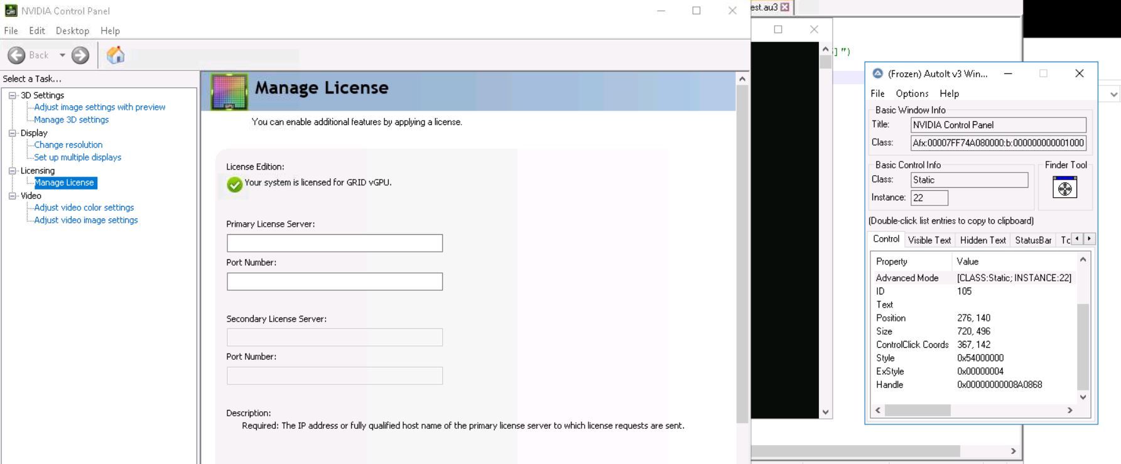Image resolution: width=1121 pixels, height=464 pixels.
Task: Click the Forward arrow icon in NVIDIA toolbar
Action: pos(80,55)
